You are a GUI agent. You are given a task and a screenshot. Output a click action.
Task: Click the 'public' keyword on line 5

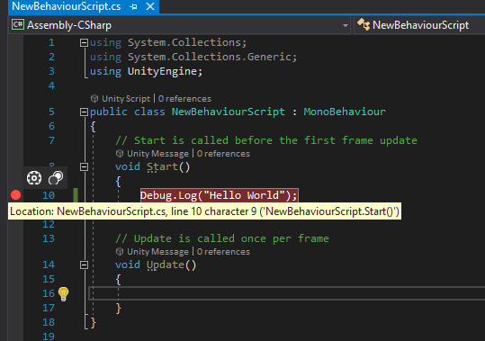109,112
